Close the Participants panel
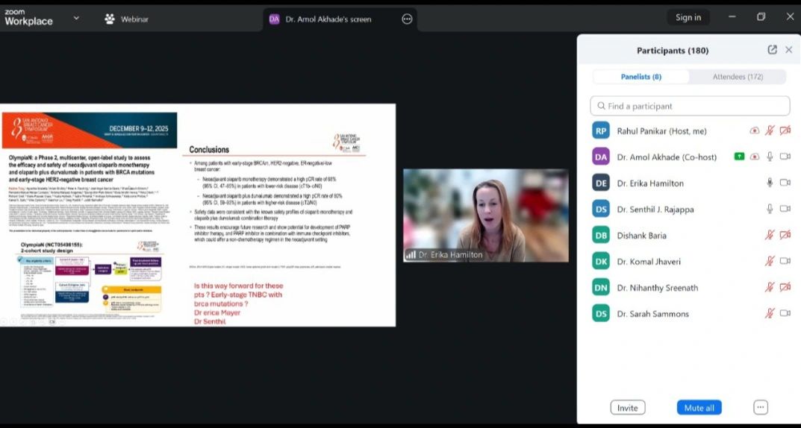The height and width of the screenshot is (428, 801). [x=788, y=50]
